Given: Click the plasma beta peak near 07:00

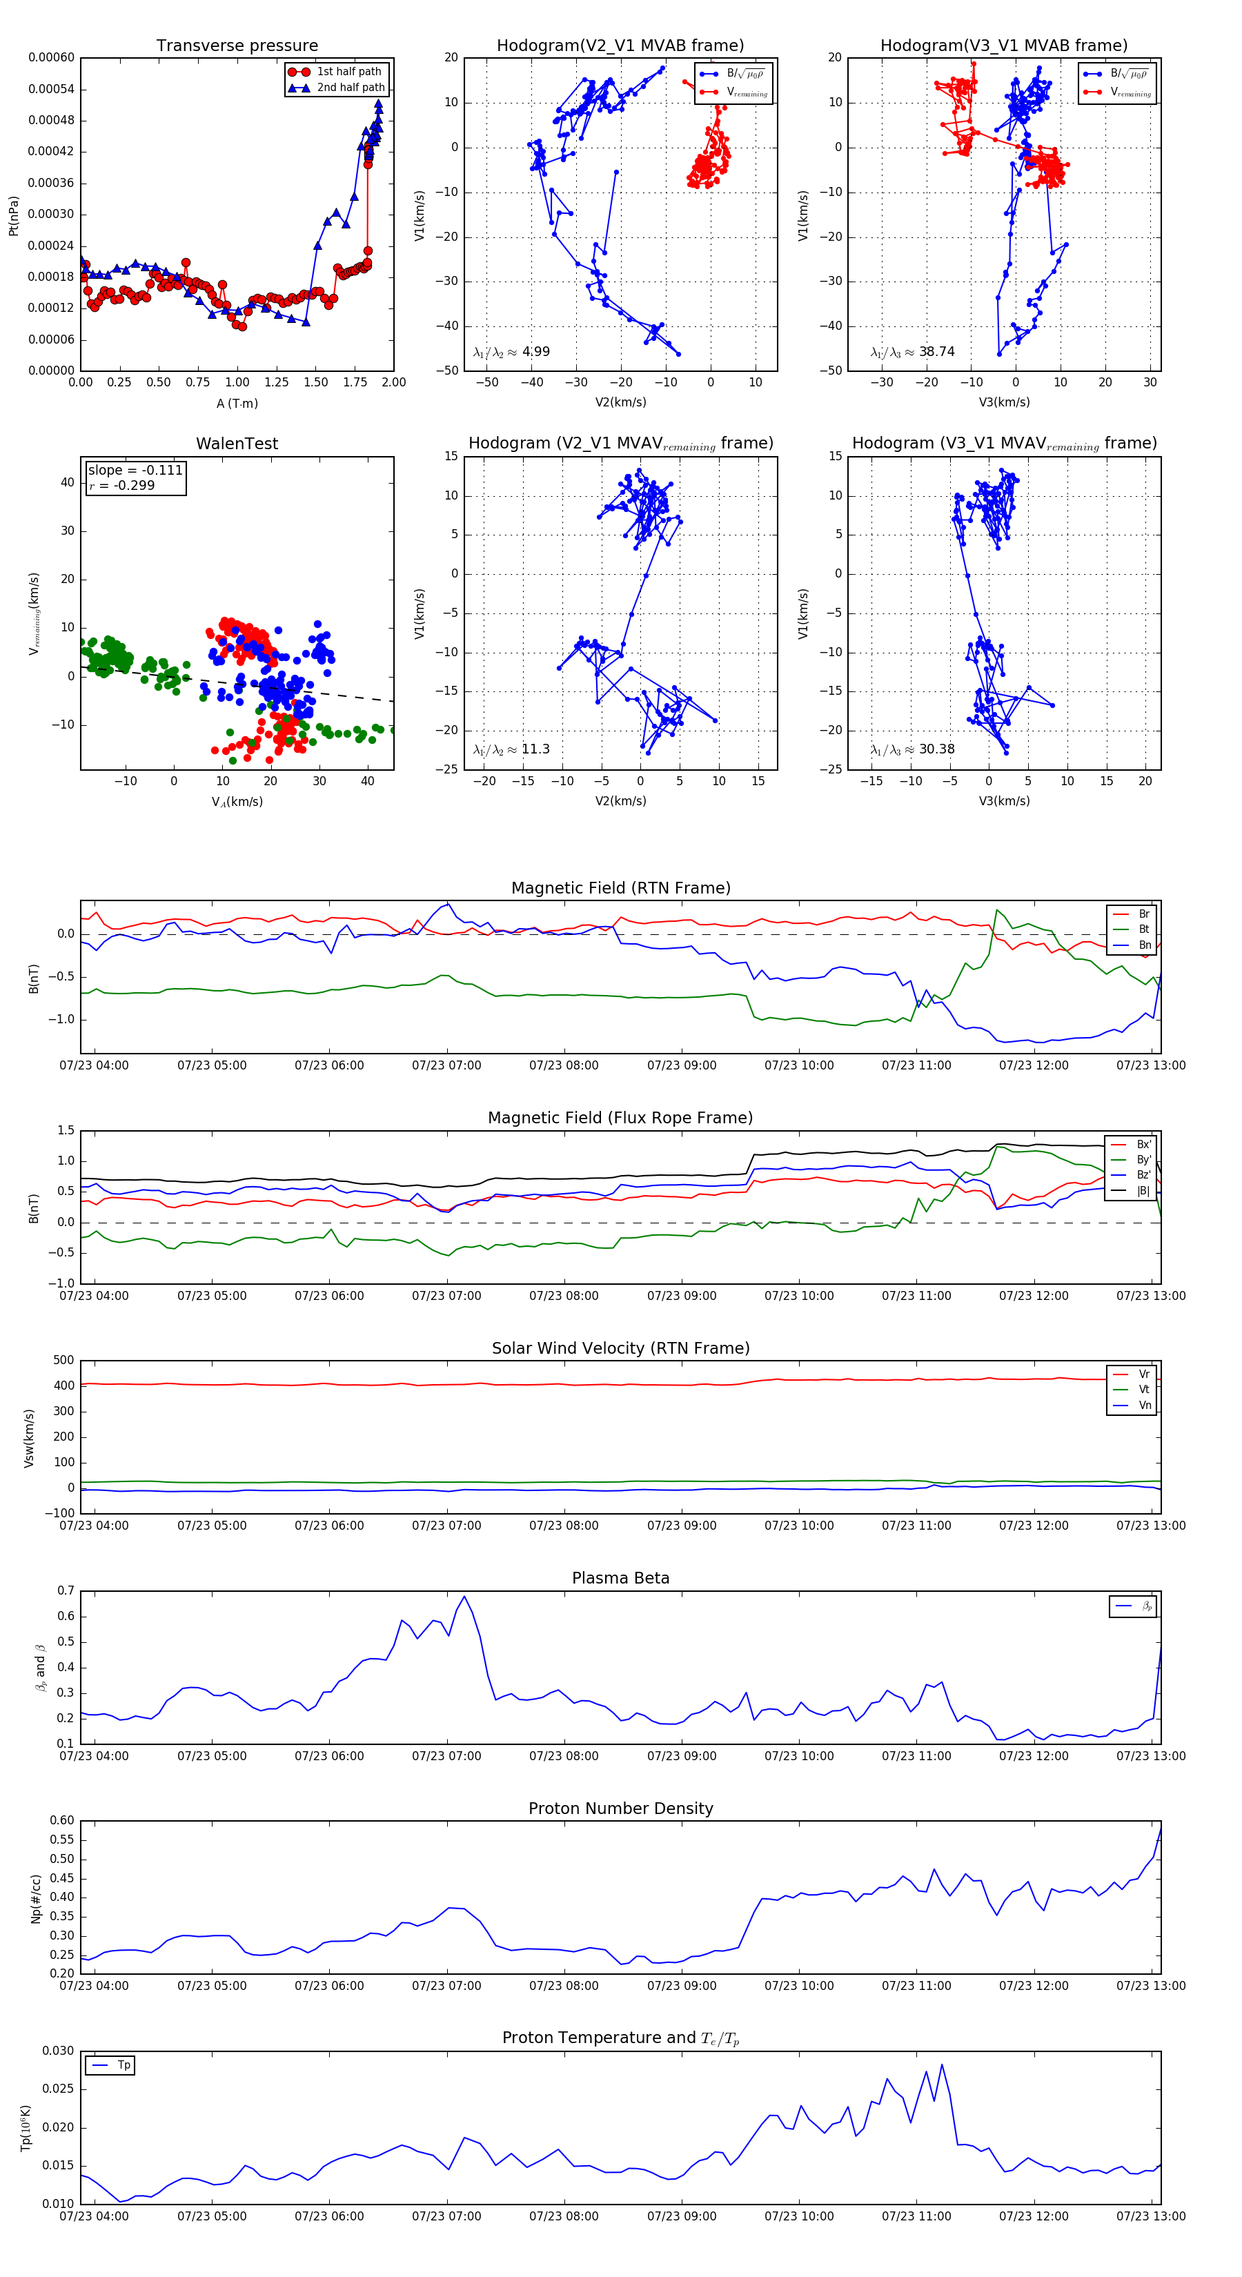Looking at the screenshot, I should click(x=464, y=1597).
